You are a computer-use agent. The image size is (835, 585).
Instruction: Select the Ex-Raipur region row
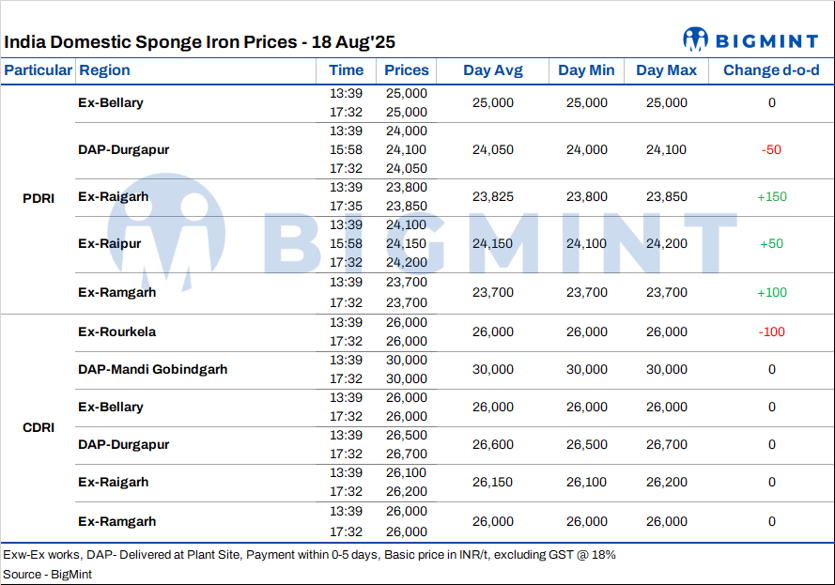(x=110, y=243)
